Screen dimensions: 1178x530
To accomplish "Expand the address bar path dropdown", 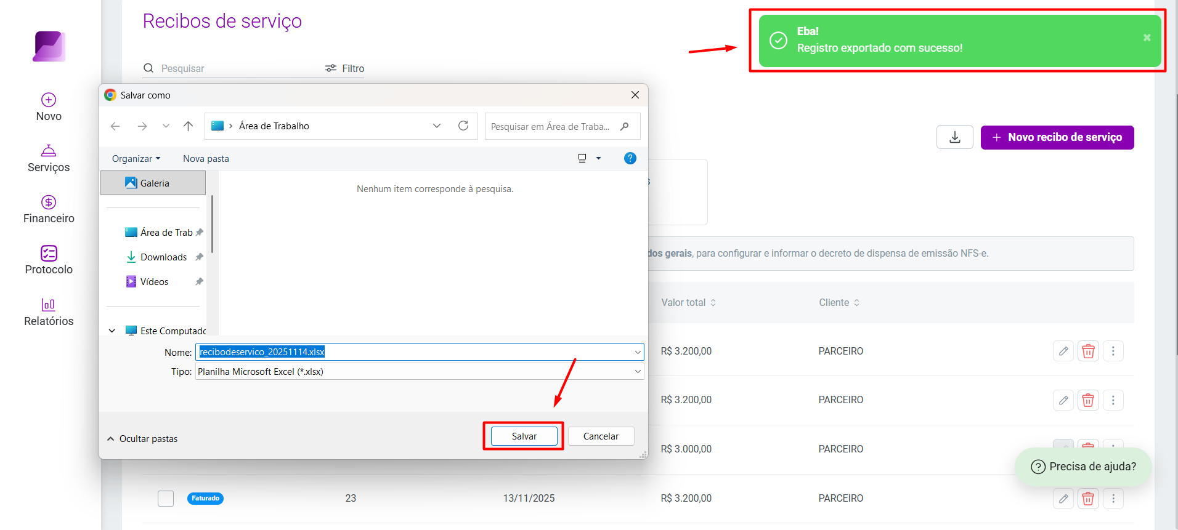I will (437, 126).
